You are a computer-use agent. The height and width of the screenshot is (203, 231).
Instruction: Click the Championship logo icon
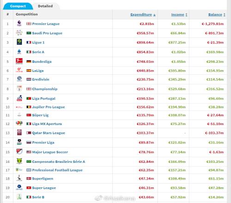19,89
